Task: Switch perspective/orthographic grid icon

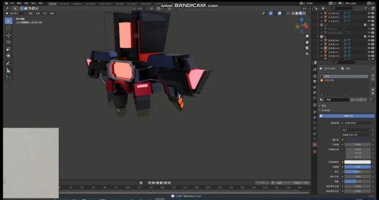Action: (x=307, y=54)
